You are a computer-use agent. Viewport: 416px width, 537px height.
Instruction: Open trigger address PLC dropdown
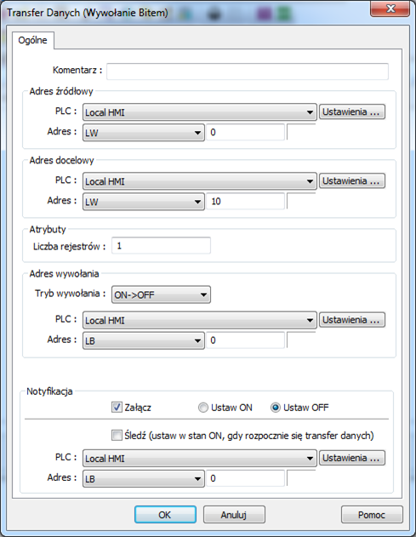tap(199, 320)
